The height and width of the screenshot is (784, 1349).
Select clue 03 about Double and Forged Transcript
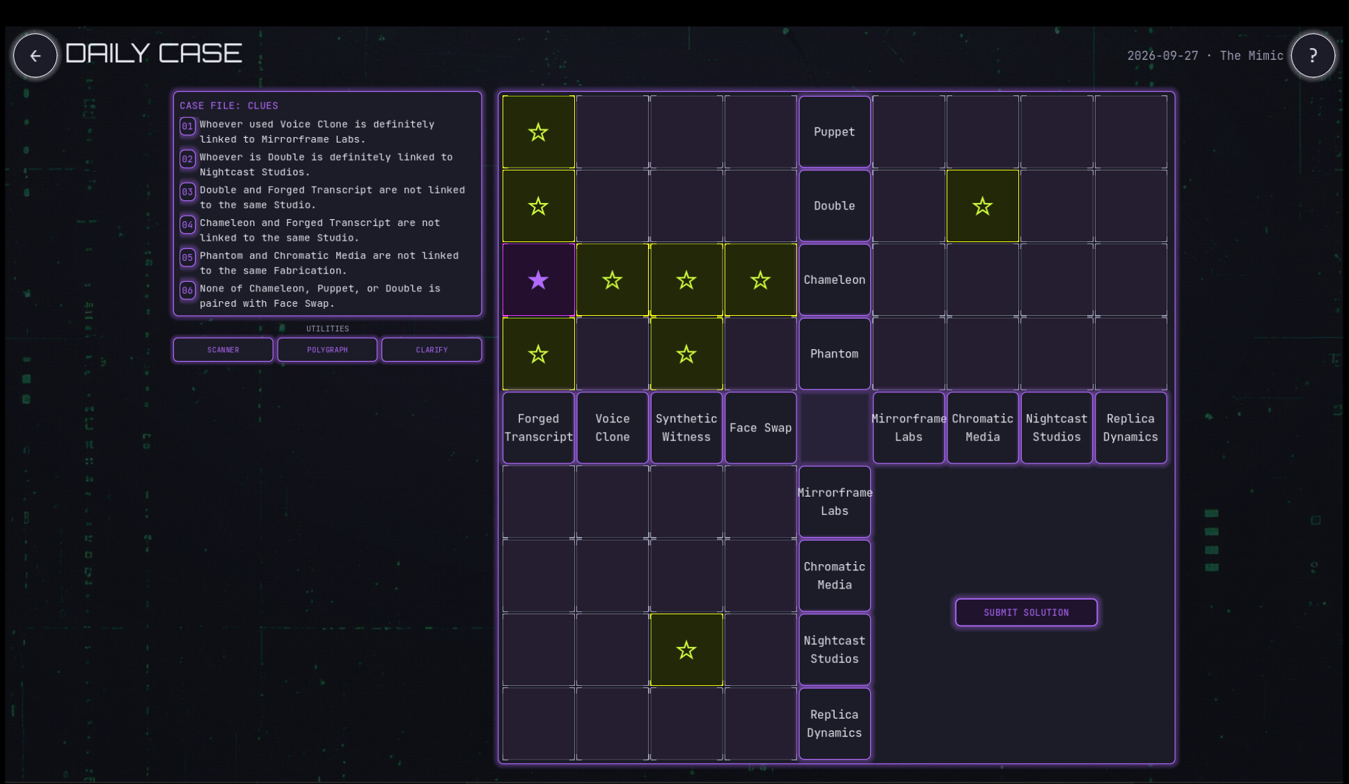click(x=327, y=197)
